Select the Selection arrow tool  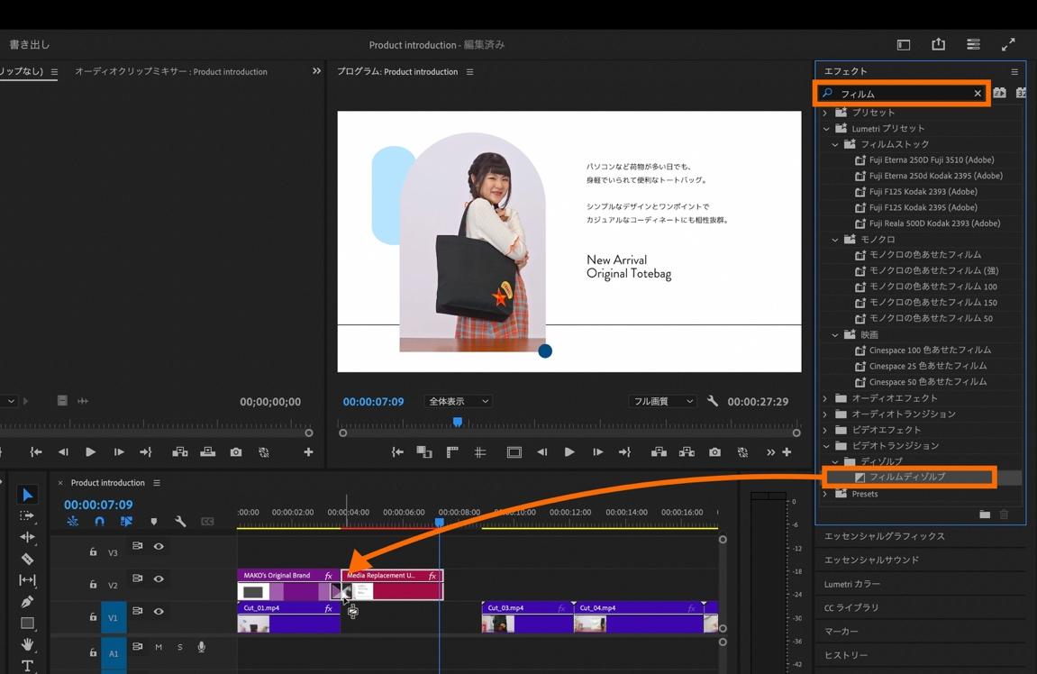point(27,495)
